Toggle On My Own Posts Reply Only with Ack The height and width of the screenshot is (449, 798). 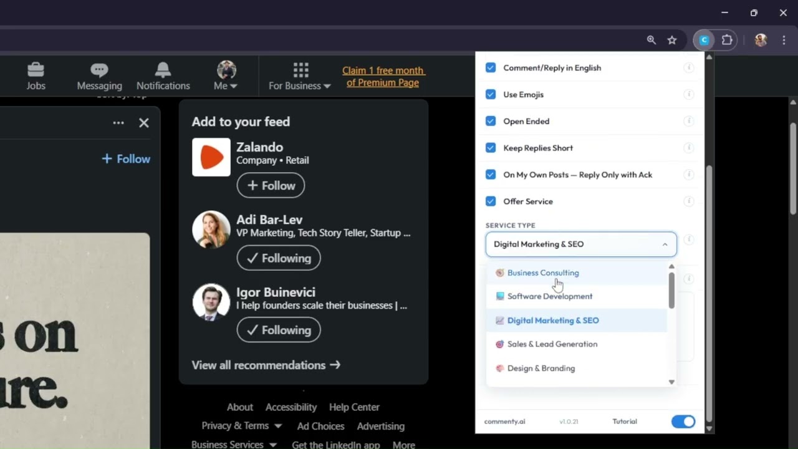click(x=491, y=175)
